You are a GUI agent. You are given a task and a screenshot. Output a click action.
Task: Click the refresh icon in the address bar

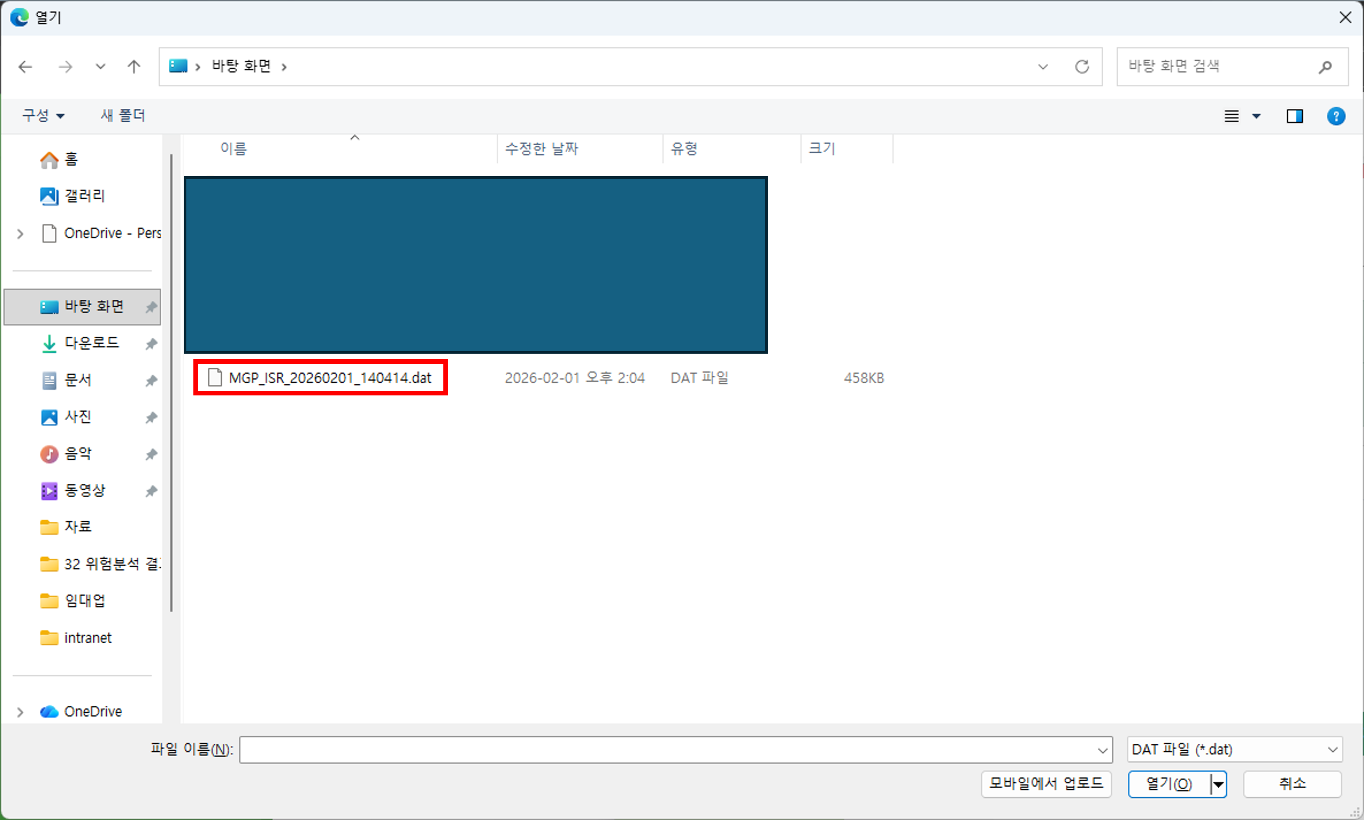coord(1082,66)
